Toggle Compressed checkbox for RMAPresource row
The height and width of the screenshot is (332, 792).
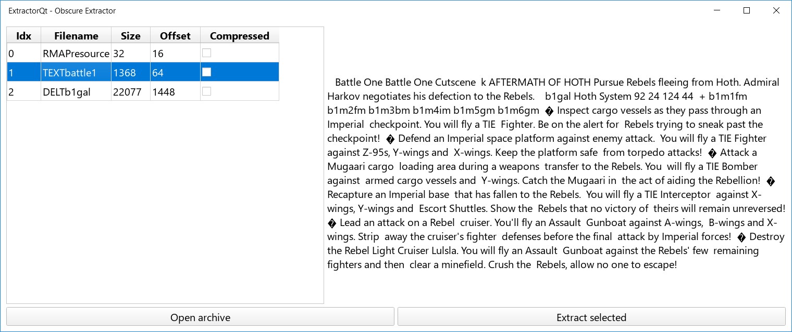(207, 52)
